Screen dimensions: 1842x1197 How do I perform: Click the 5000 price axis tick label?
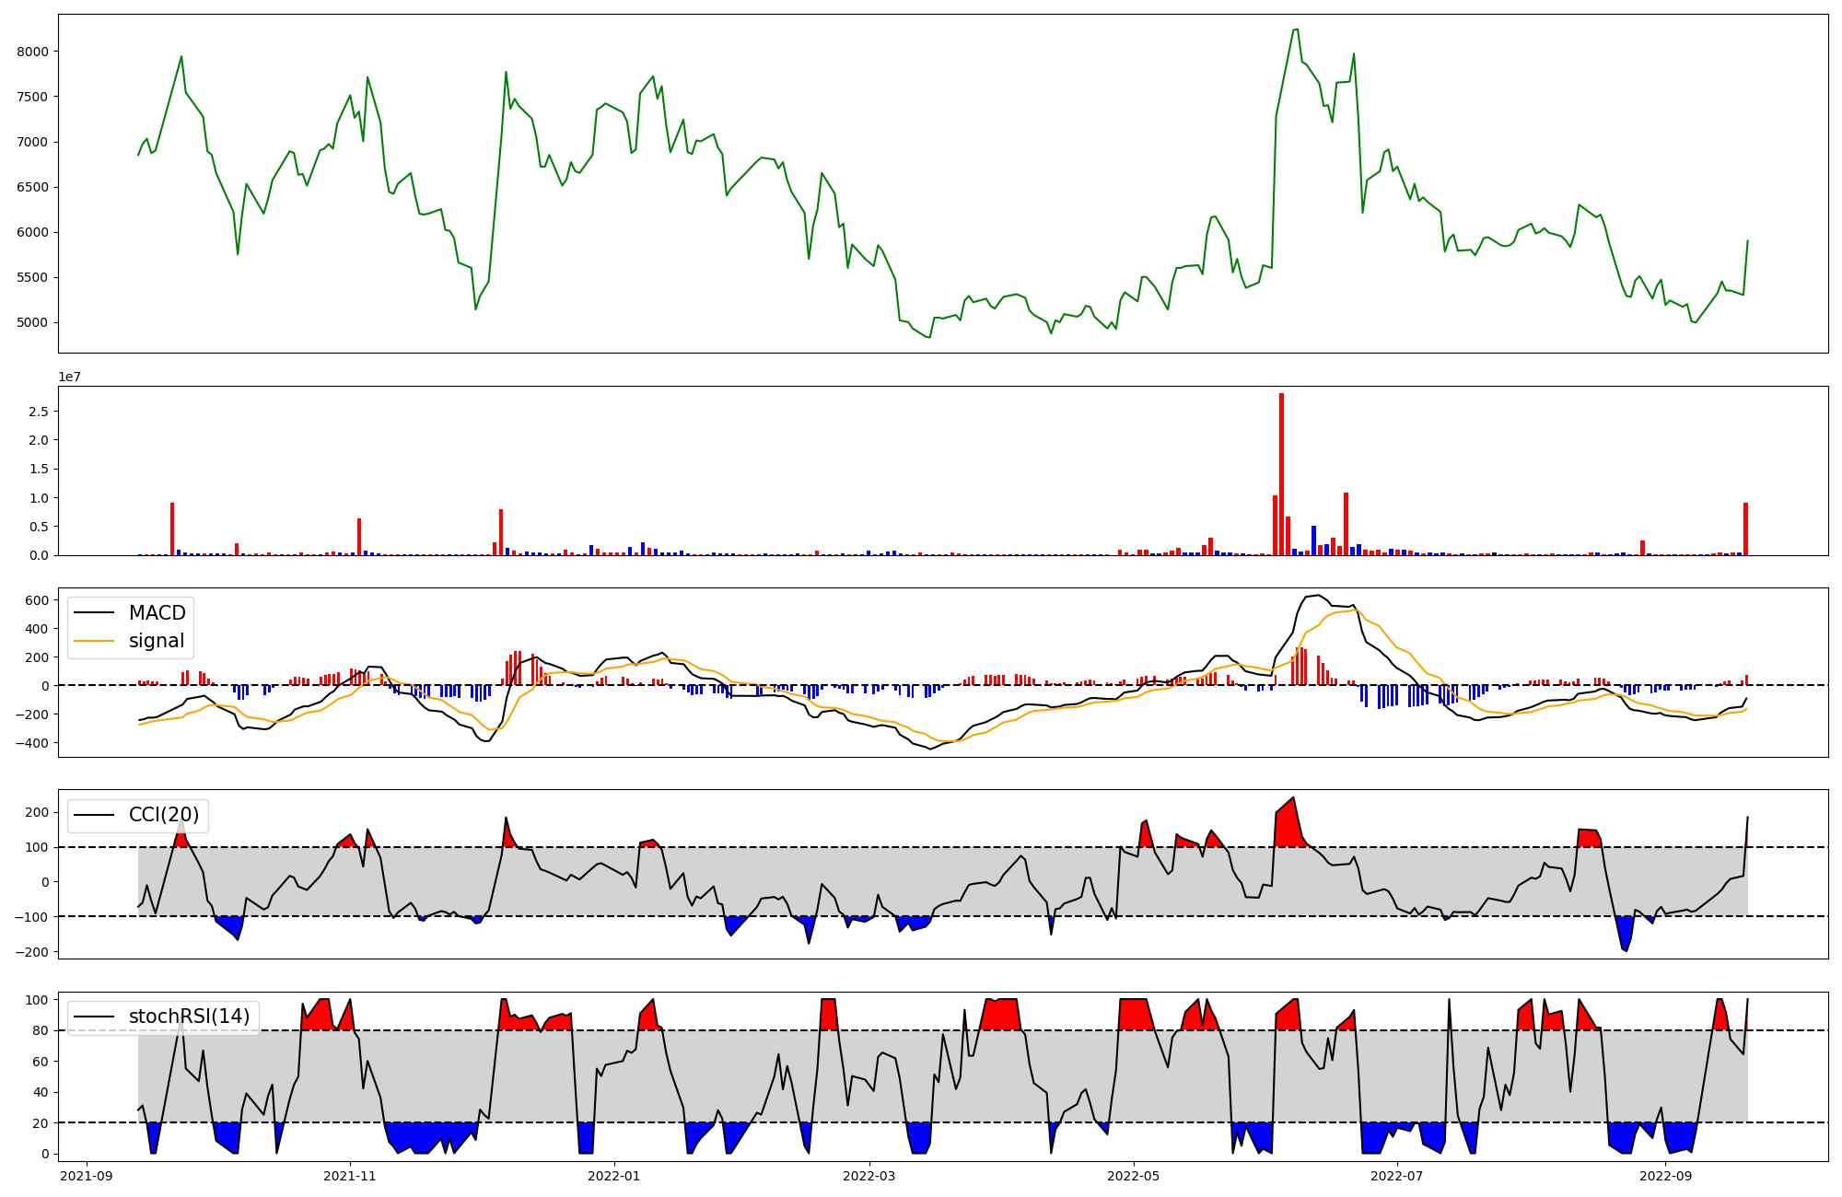(x=32, y=323)
